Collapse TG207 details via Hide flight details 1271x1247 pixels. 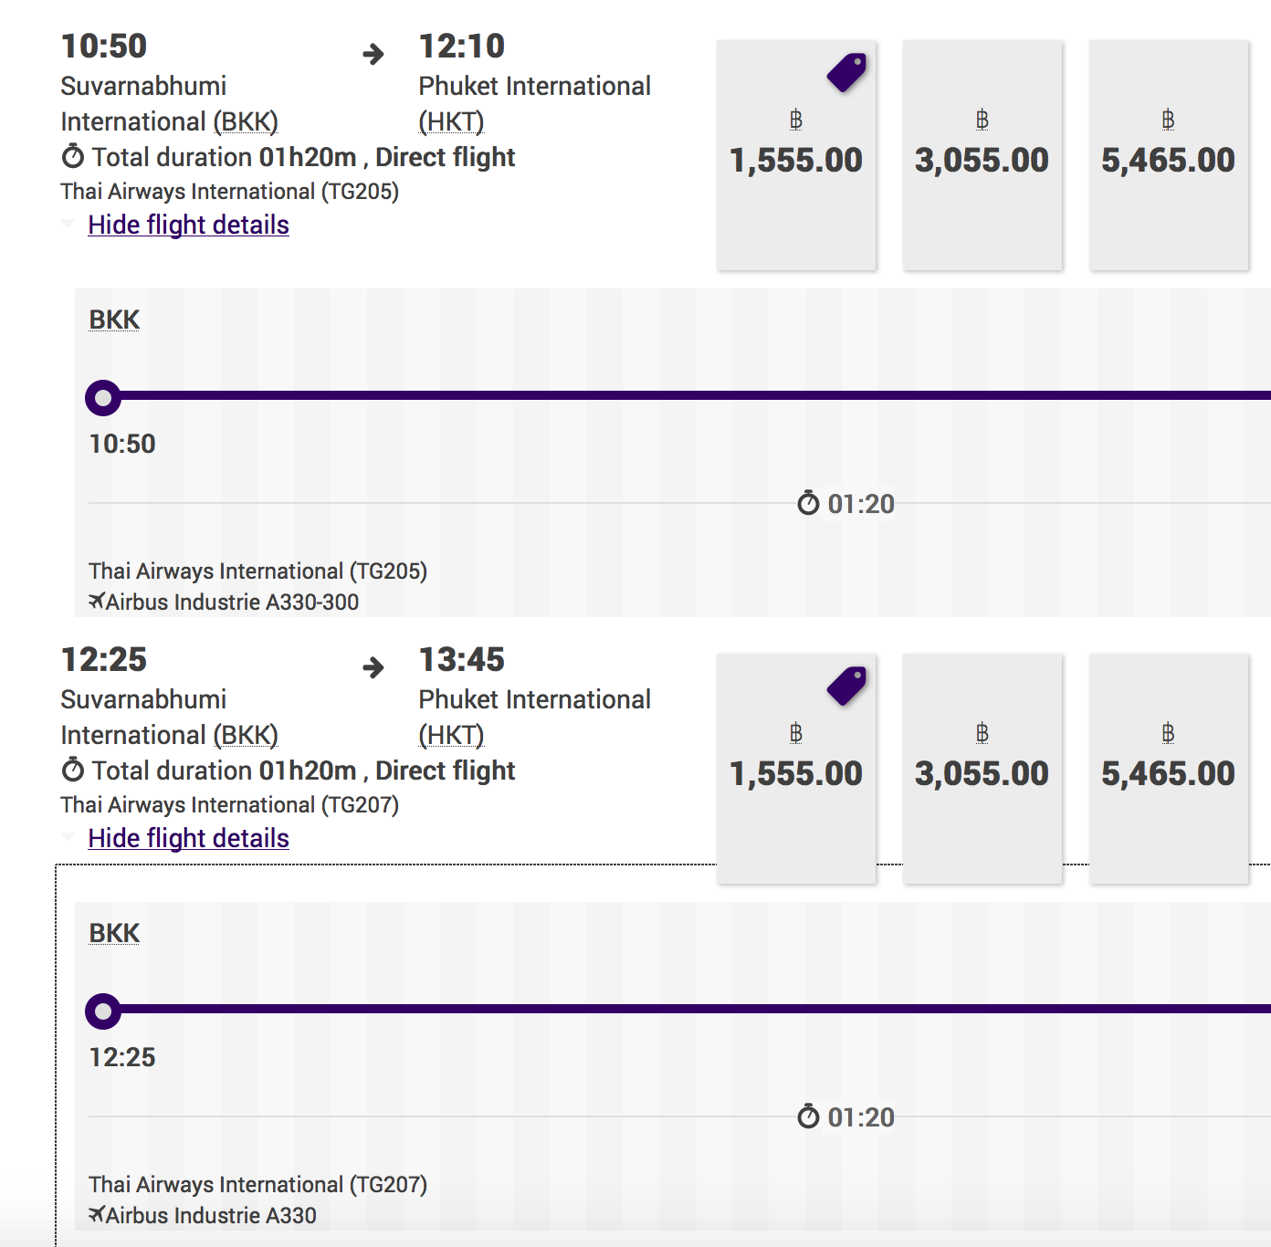(x=188, y=838)
